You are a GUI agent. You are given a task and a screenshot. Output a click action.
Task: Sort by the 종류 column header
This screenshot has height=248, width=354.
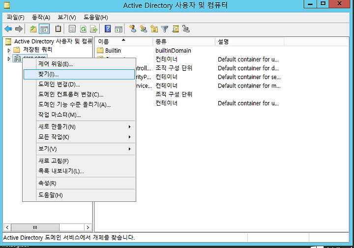pyautogui.click(x=184, y=42)
